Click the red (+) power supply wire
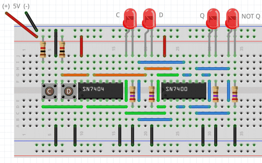 pos(21,25)
